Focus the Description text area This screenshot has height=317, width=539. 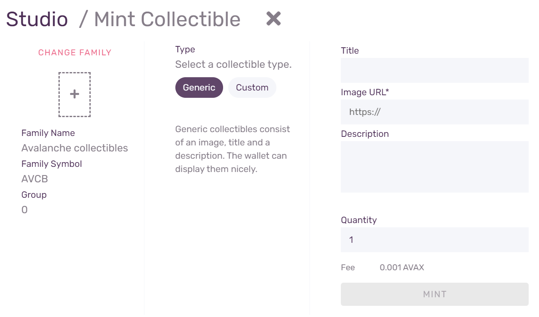(434, 166)
